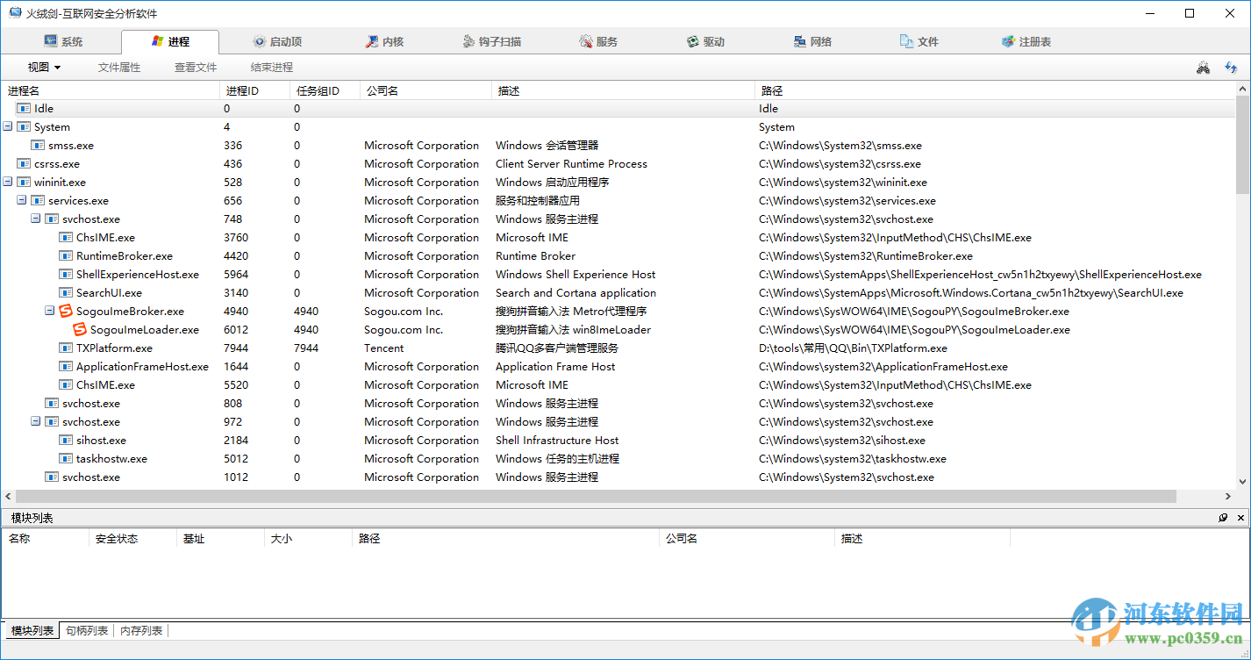Screen dimensions: 1251x660
Task: Click the icon of svchost.exe PID 808
Action: point(52,404)
